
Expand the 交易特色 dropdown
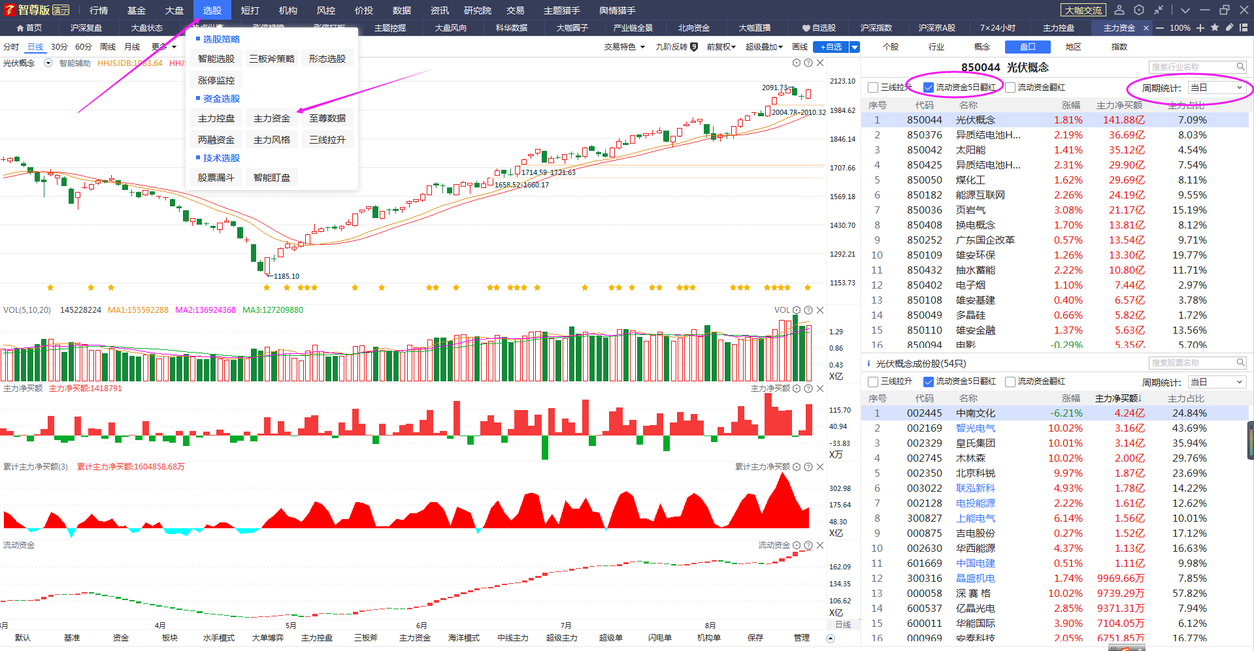point(625,47)
